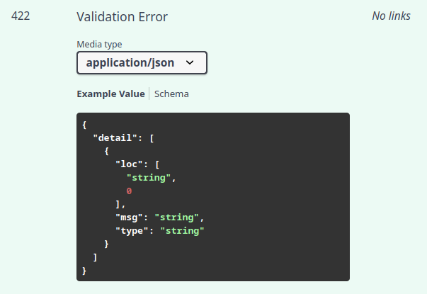Open the application/json media type dropdown
This screenshot has width=427, height=294.
click(141, 62)
